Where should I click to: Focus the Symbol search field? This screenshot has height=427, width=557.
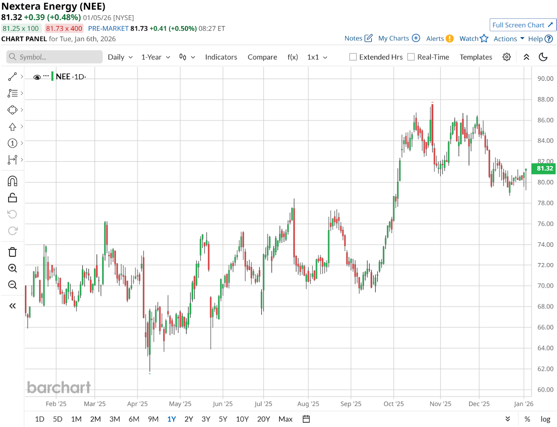pyautogui.click(x=54, y=57)
